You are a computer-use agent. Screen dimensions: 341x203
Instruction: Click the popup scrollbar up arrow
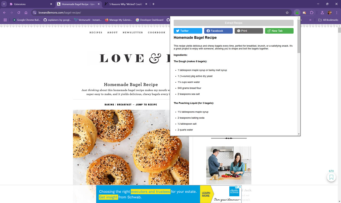click(299, 18)
